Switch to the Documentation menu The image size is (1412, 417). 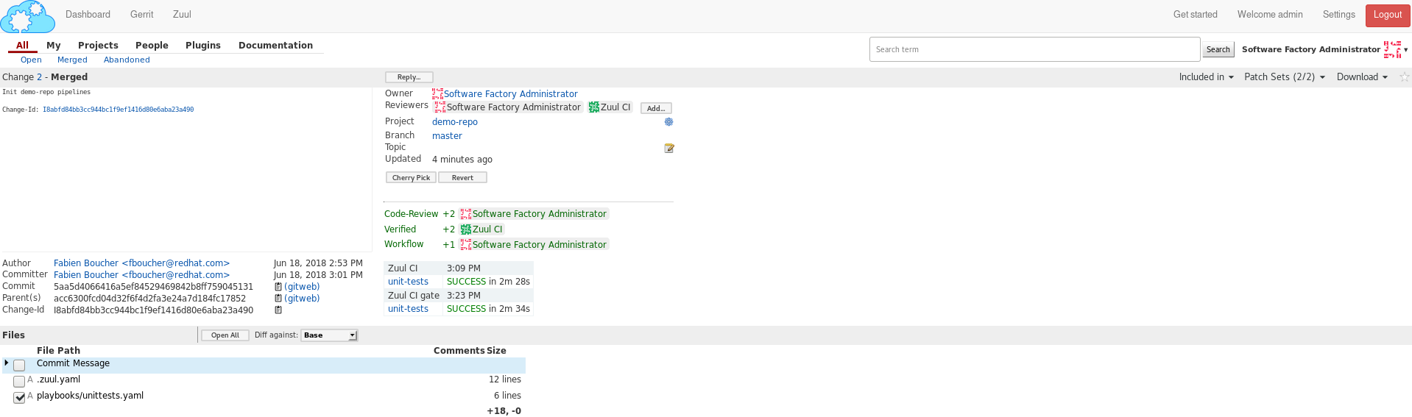tap(275, 46)
